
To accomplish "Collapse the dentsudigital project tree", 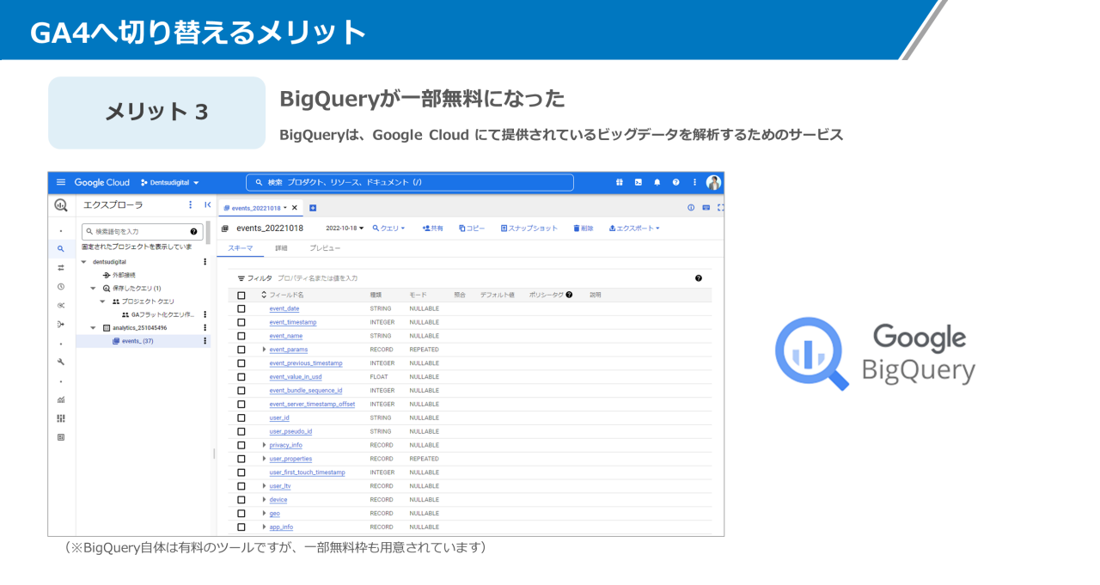I will (83, 261).
